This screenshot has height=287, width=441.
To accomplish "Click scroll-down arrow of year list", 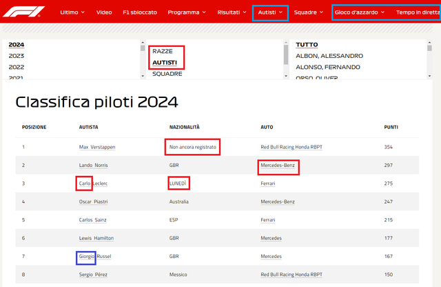I will tap(143, 76).
